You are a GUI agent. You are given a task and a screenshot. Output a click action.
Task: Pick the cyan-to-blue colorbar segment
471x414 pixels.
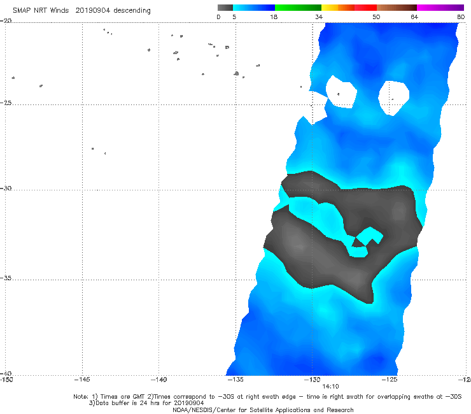[254, 8]
